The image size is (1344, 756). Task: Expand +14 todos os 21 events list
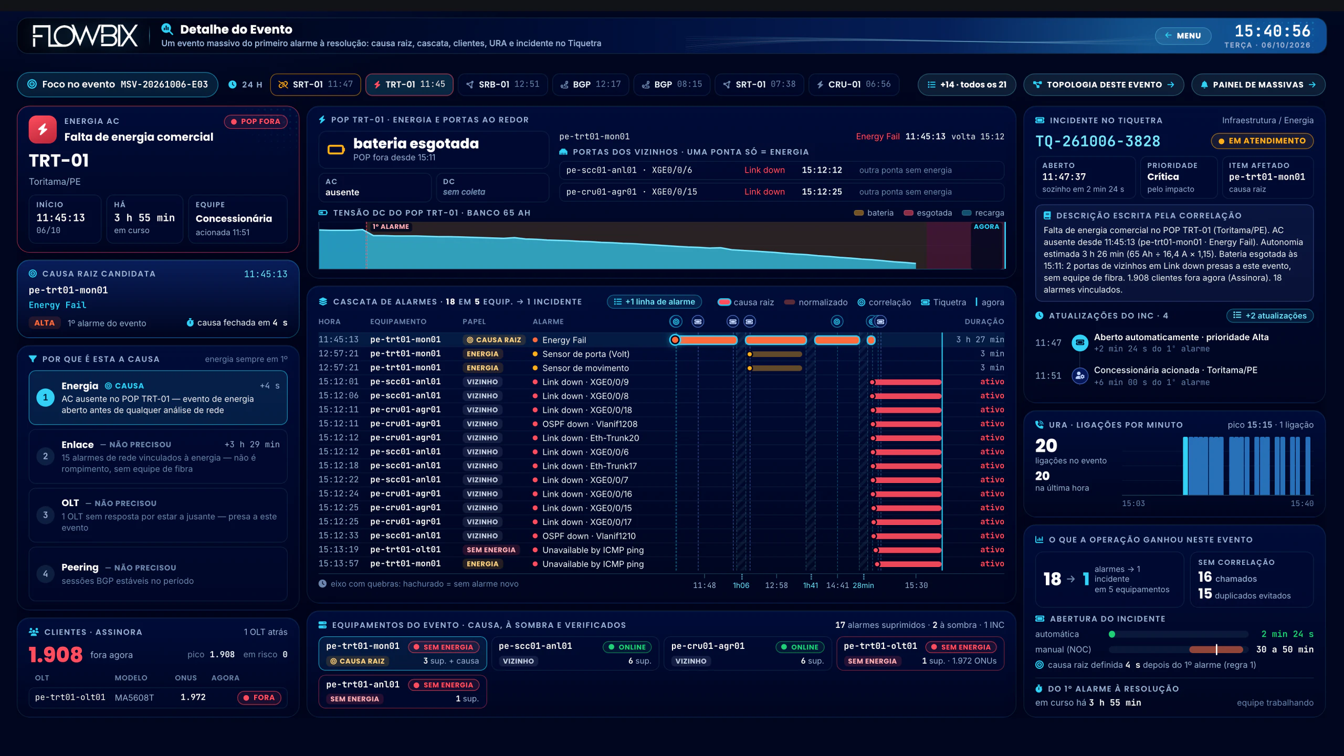point(967,85)
